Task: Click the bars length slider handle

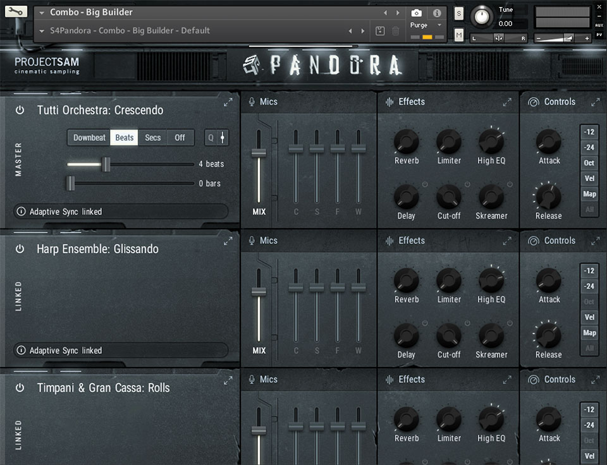Action: click(70, 183)
